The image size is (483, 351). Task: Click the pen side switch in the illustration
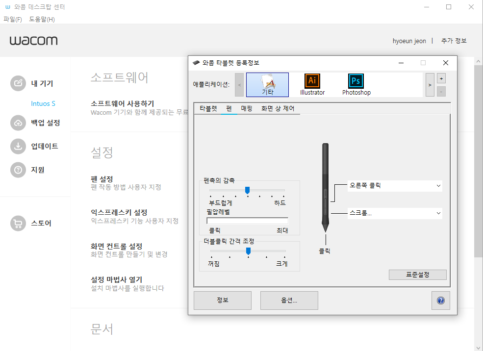pyautogui.click(x=326, y=201)
